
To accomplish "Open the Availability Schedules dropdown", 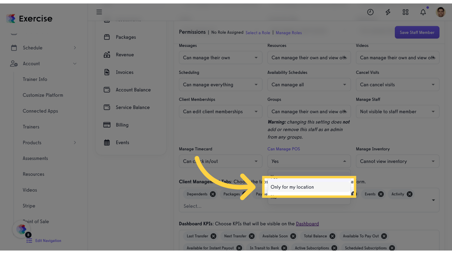I will [x=309, y=85].
